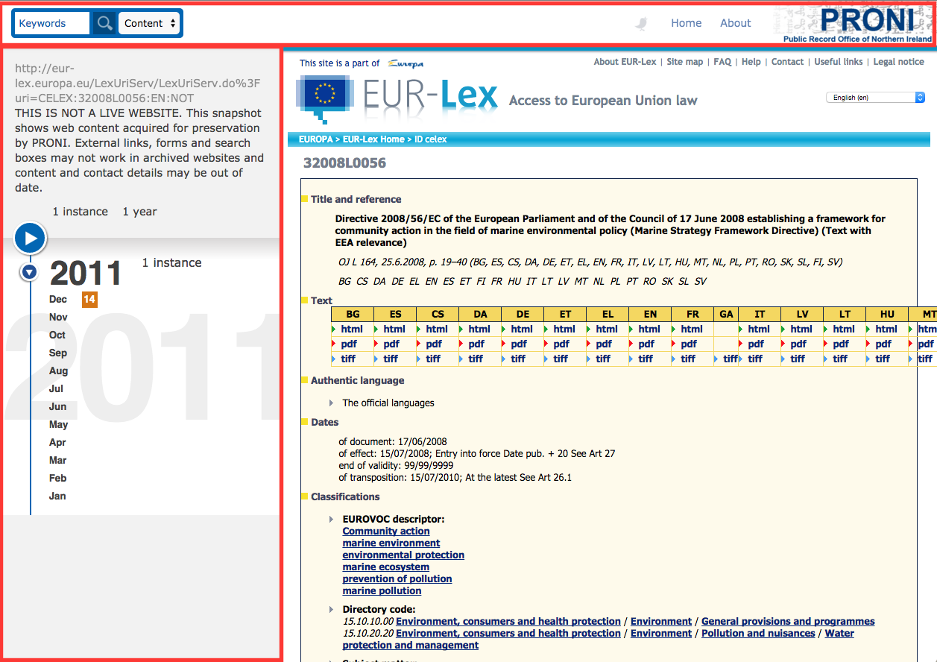The image size is (937, 662).
Task: Play the archive timeline
Action: (x=30, y=239)
